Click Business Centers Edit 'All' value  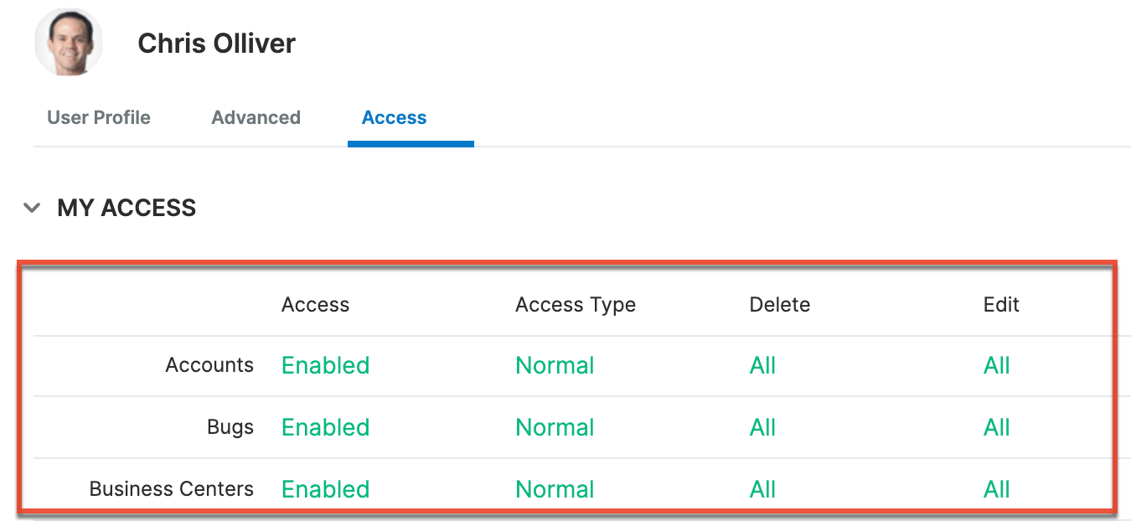click(x=996, y=489)
